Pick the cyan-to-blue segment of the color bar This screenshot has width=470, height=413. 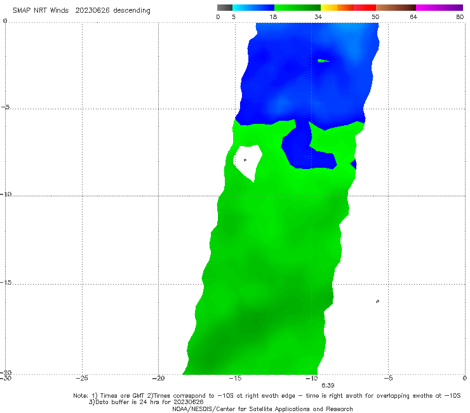pos(253,8)
